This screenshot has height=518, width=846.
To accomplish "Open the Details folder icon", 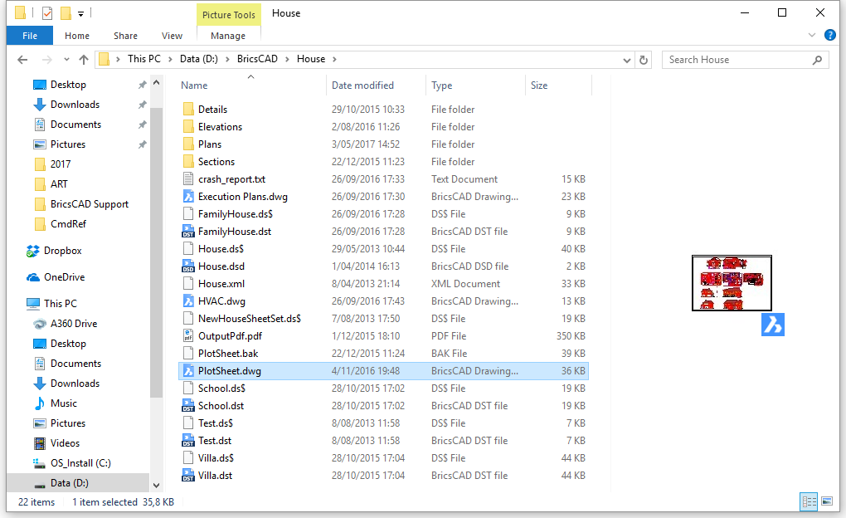I will click(x=188, y=110).
